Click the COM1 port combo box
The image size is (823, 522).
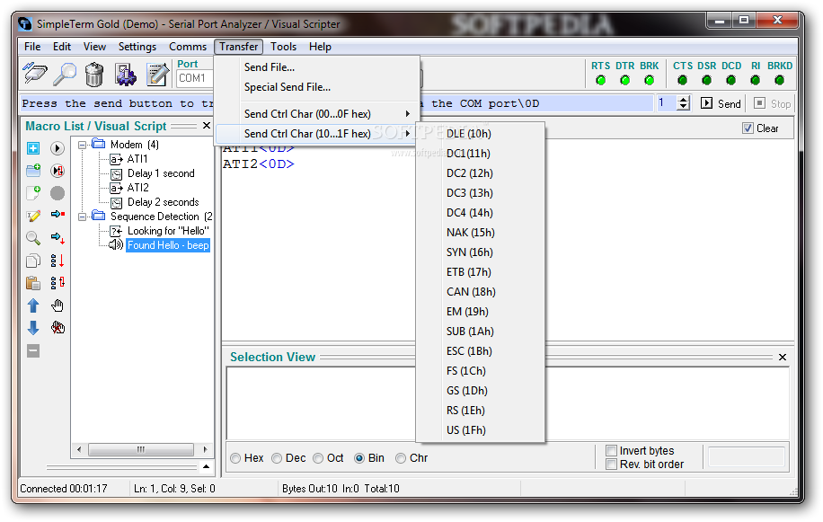(x=194, y=78)
